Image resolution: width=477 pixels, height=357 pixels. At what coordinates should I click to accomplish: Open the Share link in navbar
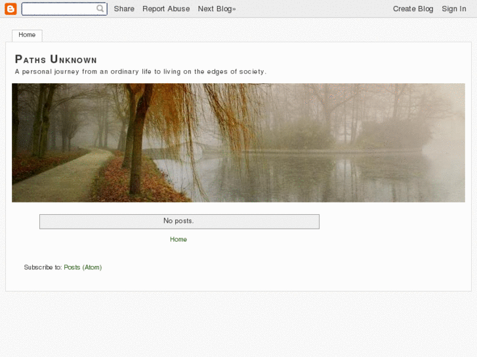point(124,9)
